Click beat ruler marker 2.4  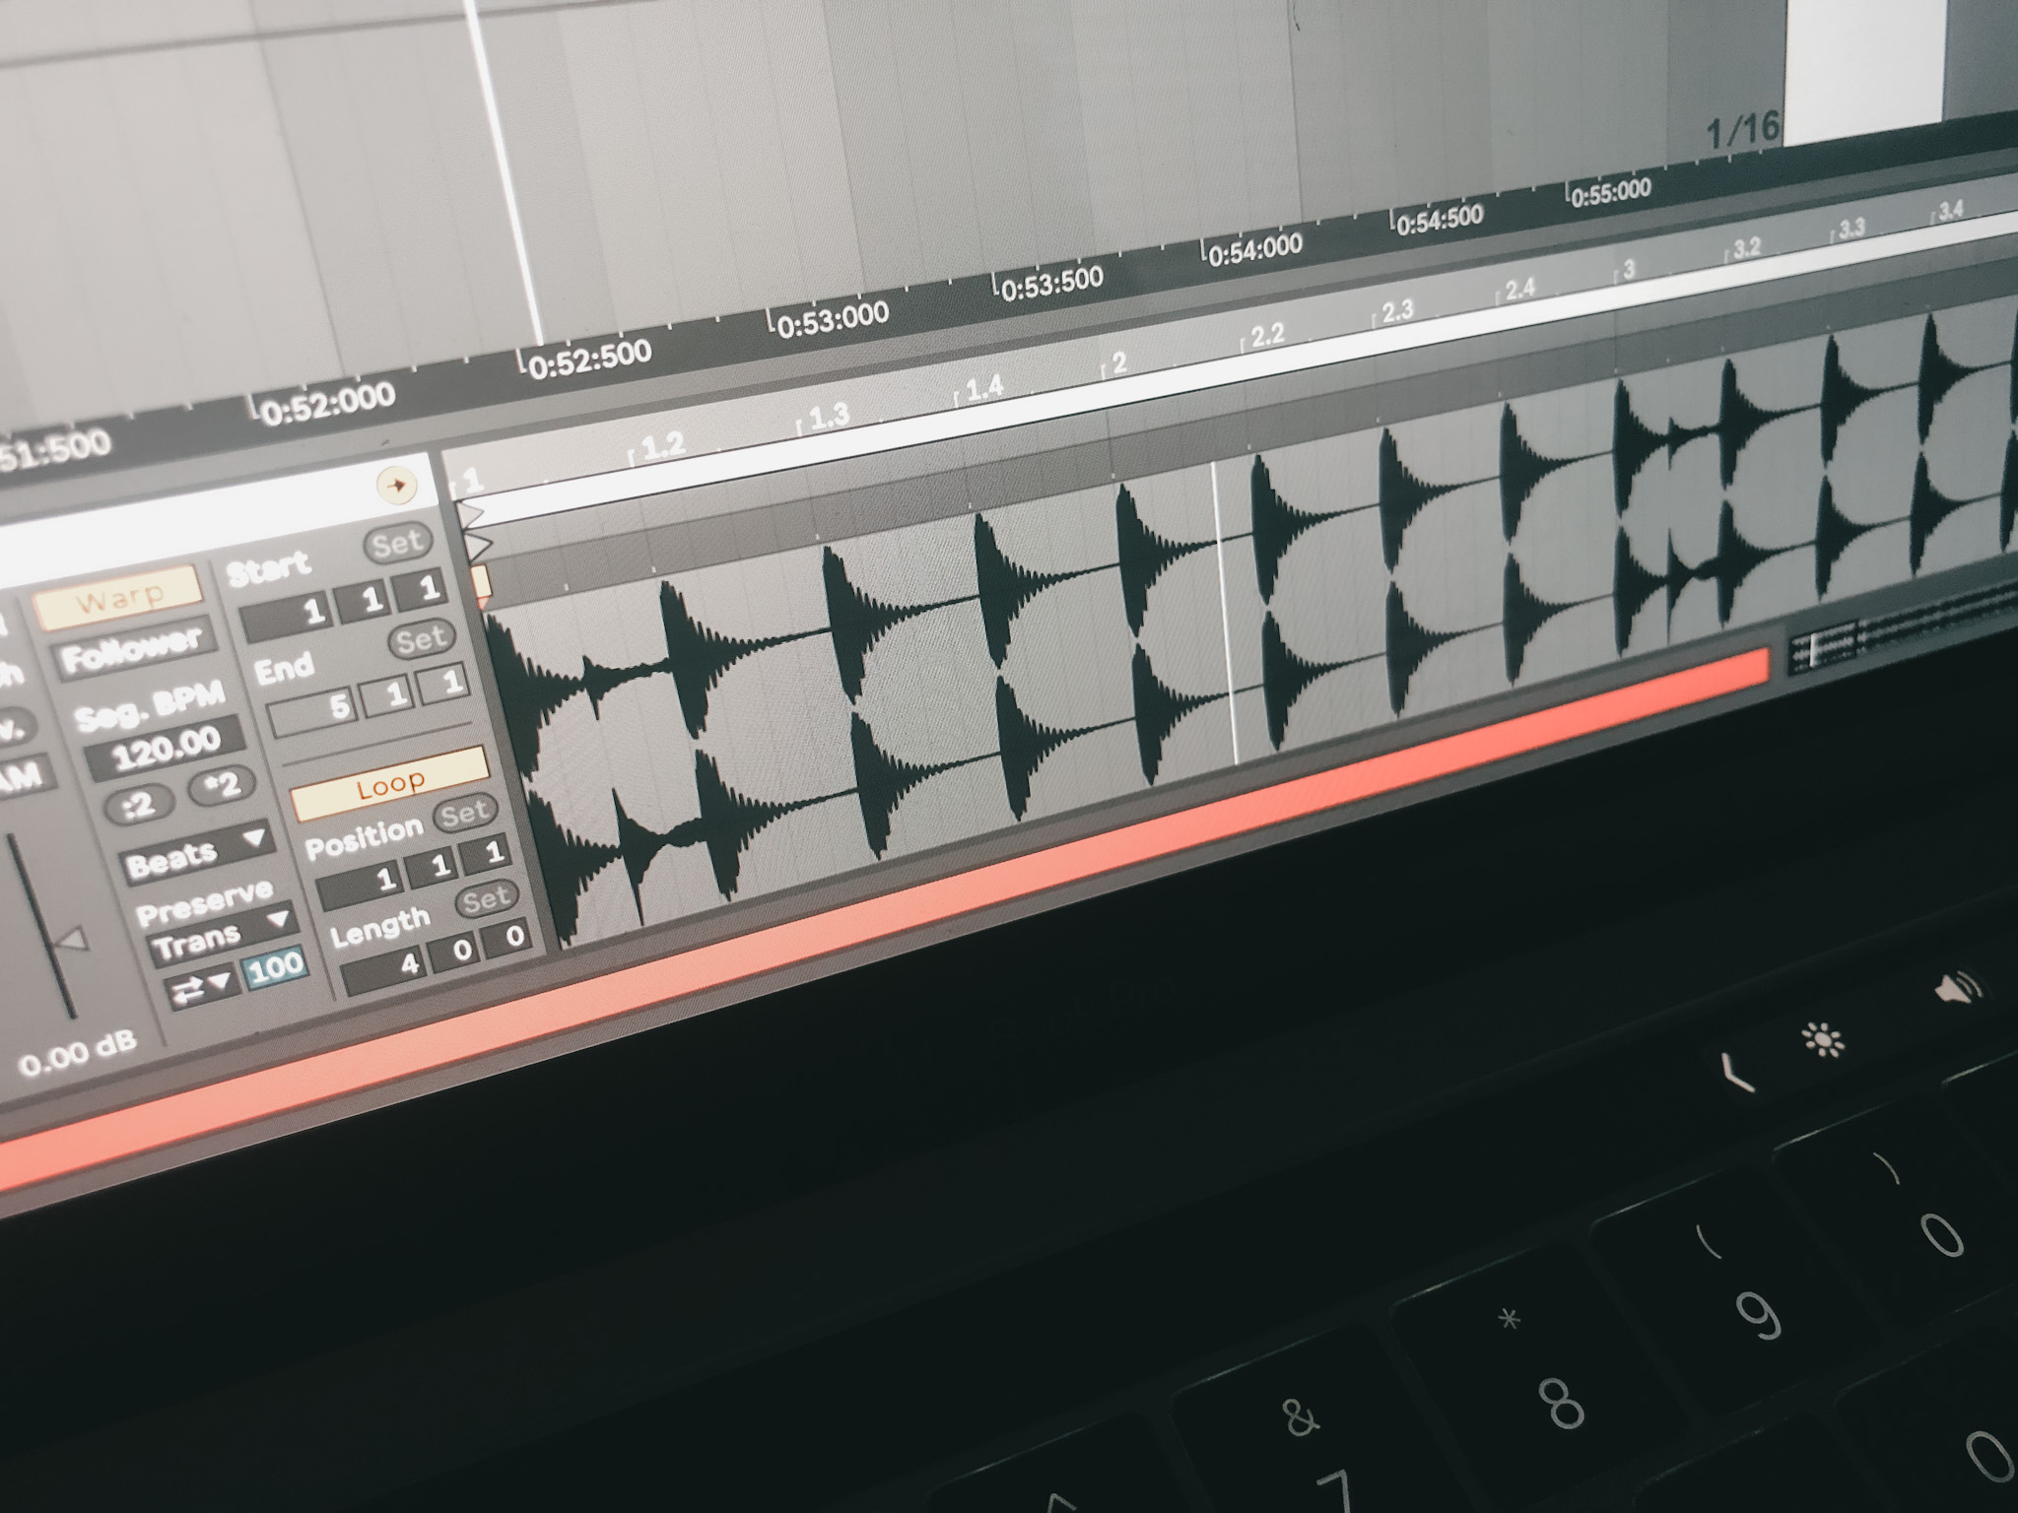(1518, 289)
